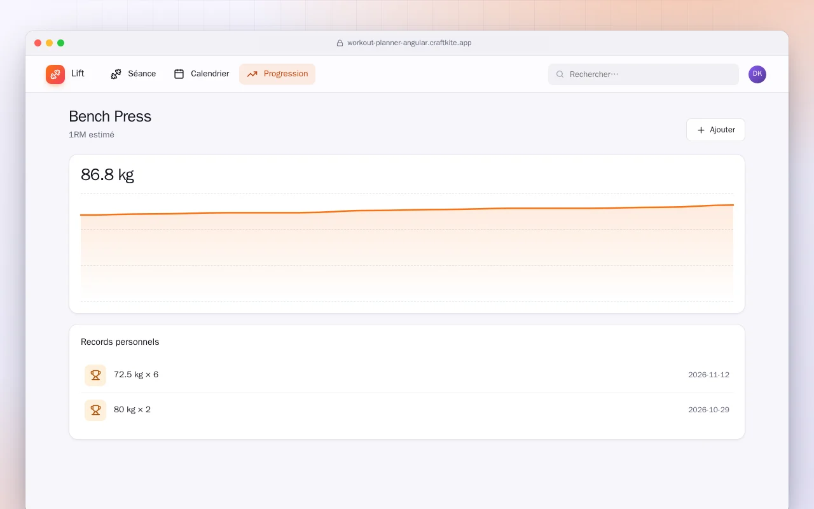The width and height of the screenshot is (814, 509).
Task: Open the Séance tab
Action: (x=134, y=74)
